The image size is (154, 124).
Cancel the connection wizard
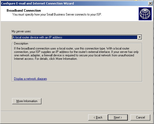click(x=140, y=117)
